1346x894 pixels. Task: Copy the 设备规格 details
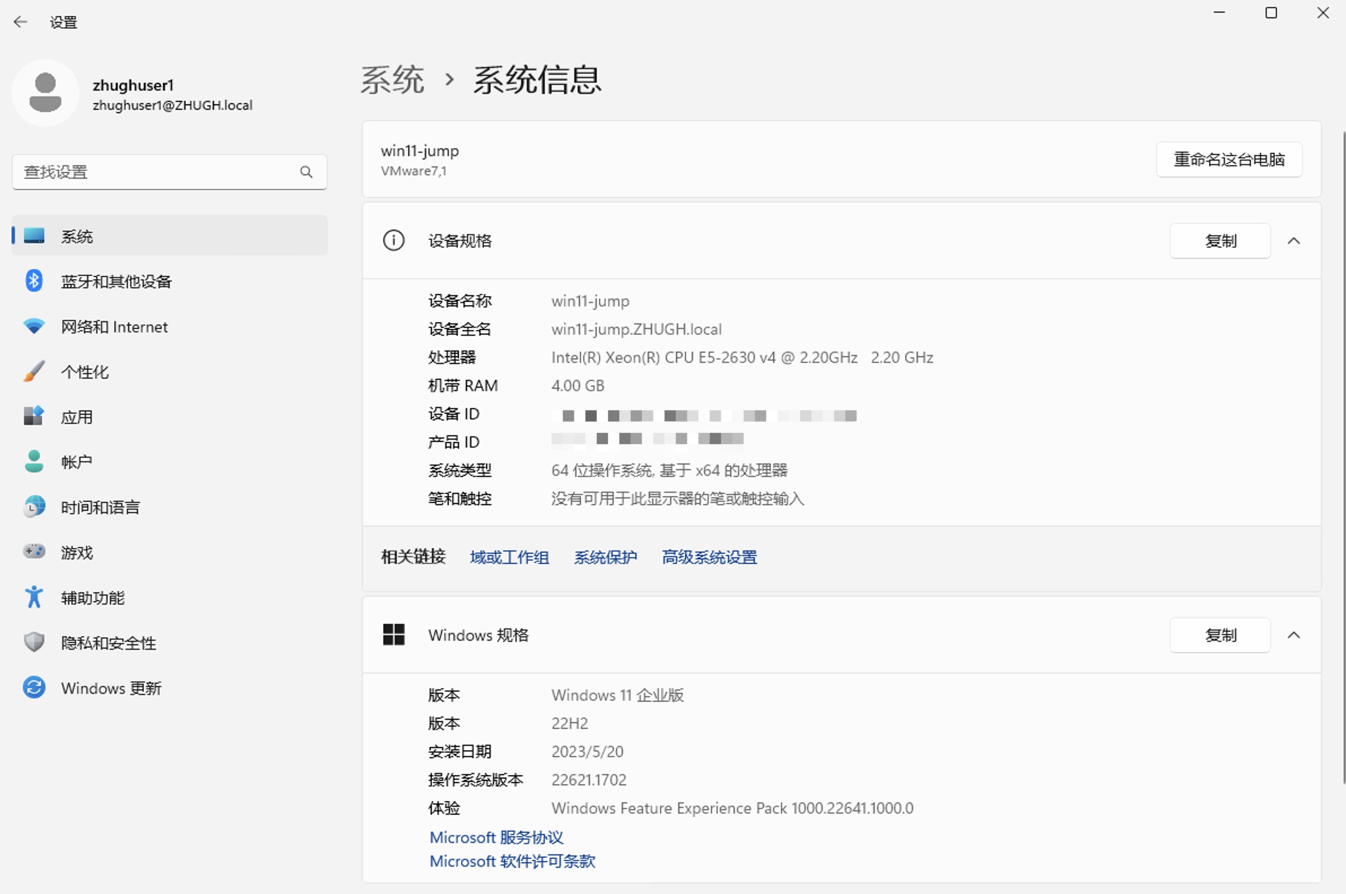coord(1220,241)
